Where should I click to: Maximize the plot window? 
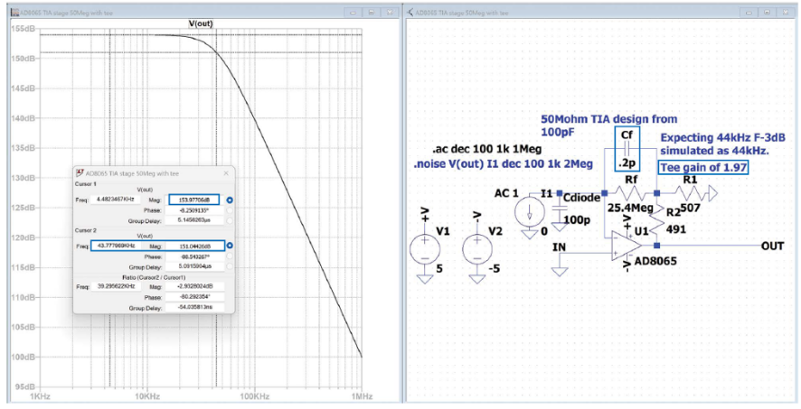point(372,13)
